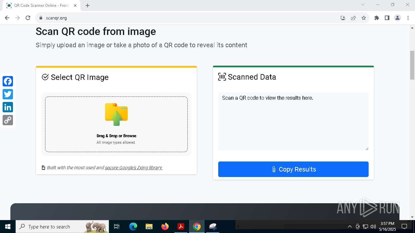Click the install app icon in address bar
Image resolution: width=415 pixels, height=233 pixels.
[x=343, y=18]
